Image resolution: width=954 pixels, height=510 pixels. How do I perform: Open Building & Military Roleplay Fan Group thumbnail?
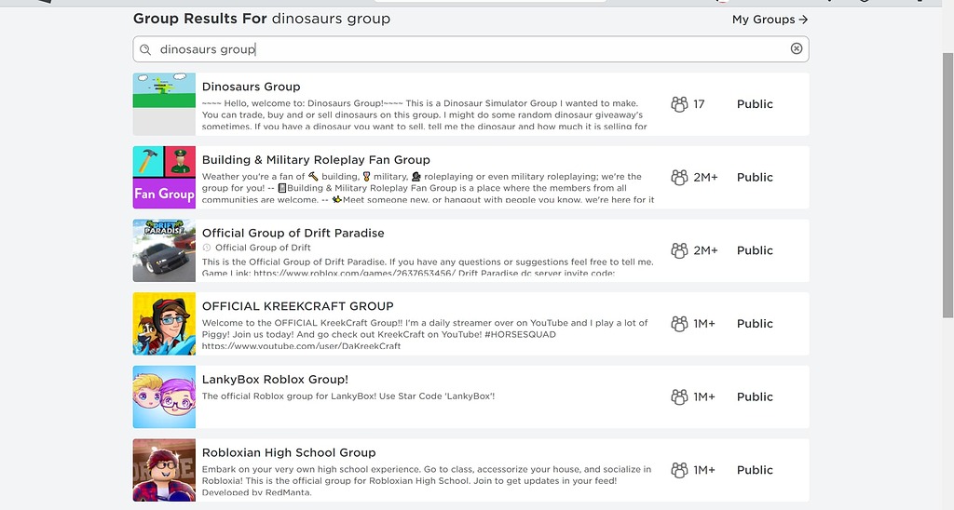point(164,177)
